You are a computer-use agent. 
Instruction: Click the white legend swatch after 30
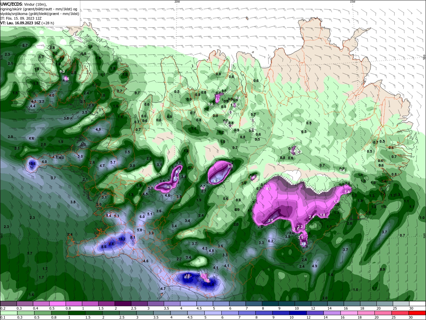pos(418,304)
